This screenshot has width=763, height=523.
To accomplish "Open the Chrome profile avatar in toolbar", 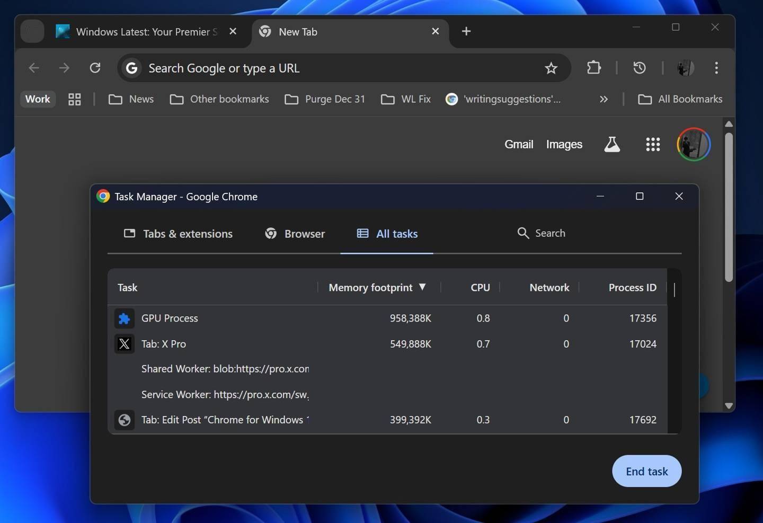I will point(686,68).
